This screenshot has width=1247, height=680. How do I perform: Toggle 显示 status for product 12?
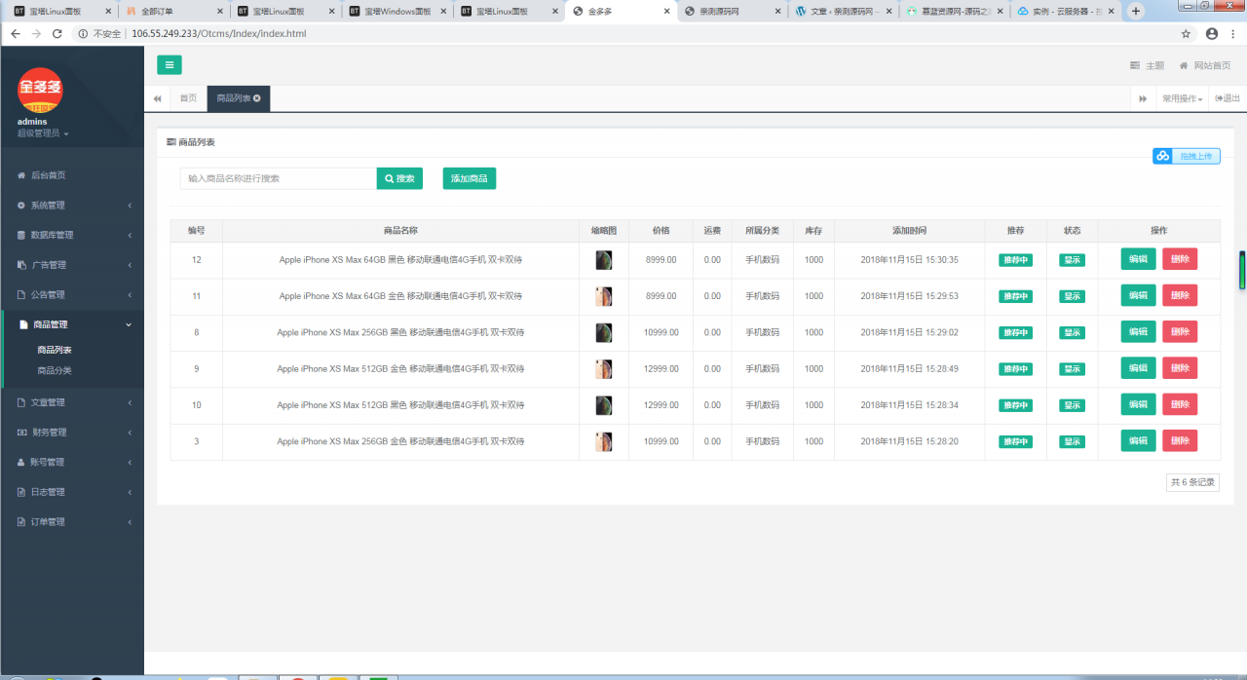1072,260
